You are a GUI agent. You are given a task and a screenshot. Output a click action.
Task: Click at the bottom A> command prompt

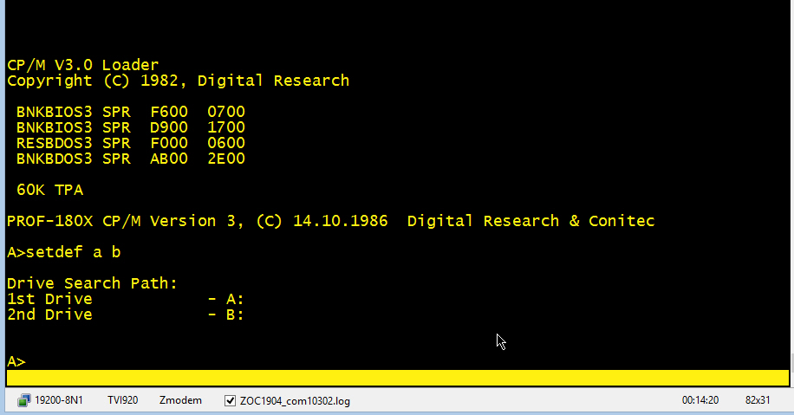[16, 361]
